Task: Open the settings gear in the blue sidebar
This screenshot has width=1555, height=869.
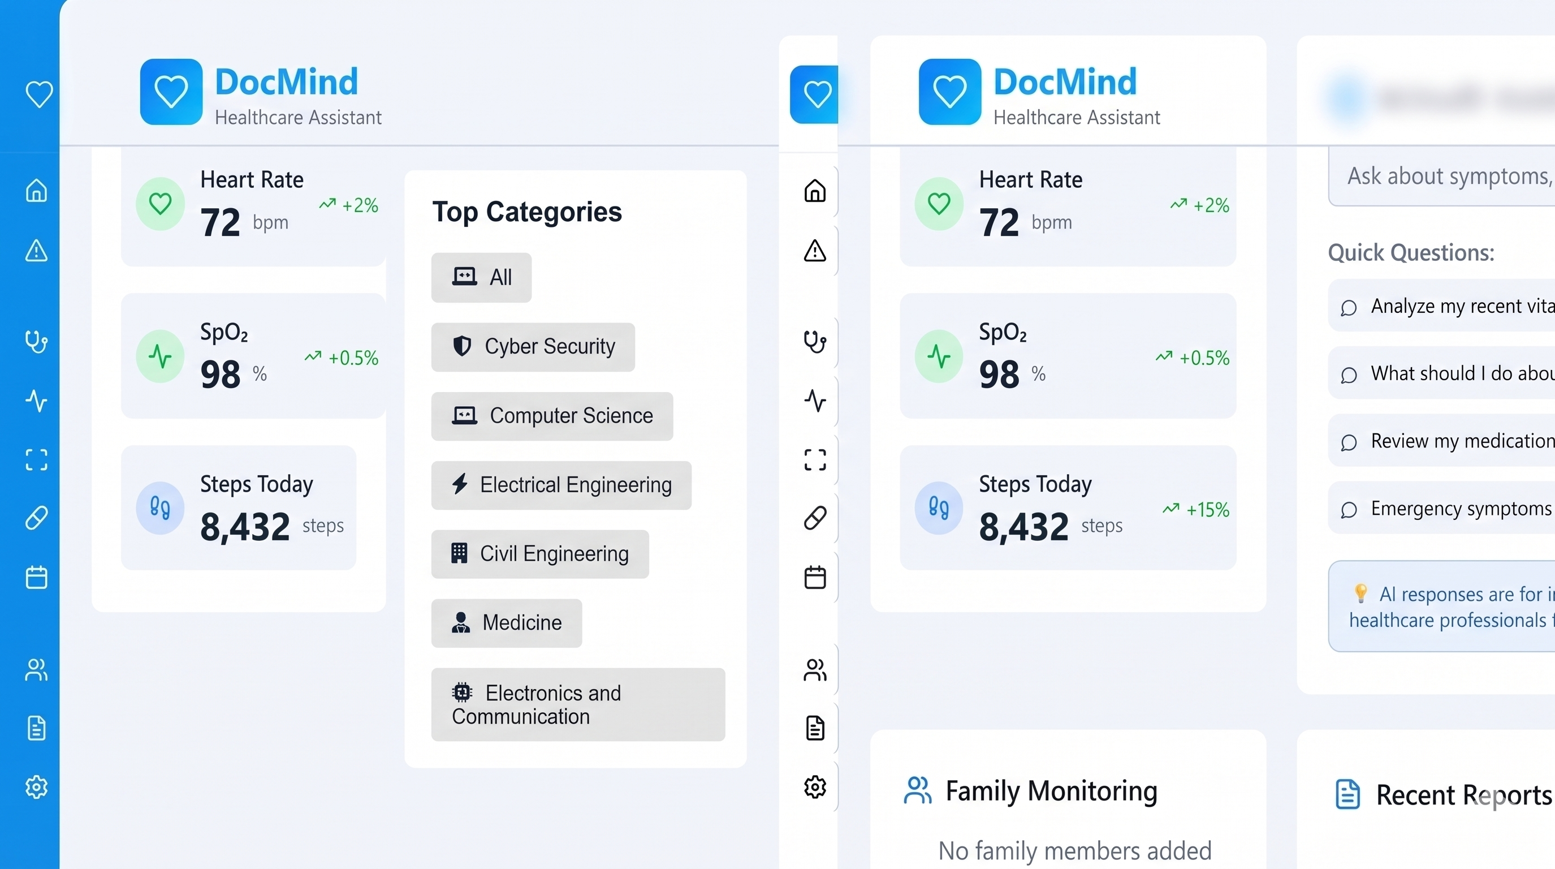Action: [37, 787]
